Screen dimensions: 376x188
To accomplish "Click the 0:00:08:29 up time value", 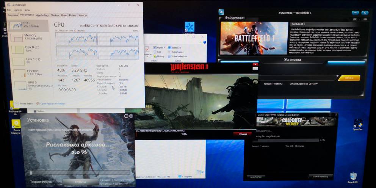I will 67,90.
